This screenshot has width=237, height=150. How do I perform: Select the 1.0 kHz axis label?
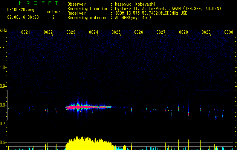[x=3, y=67]
